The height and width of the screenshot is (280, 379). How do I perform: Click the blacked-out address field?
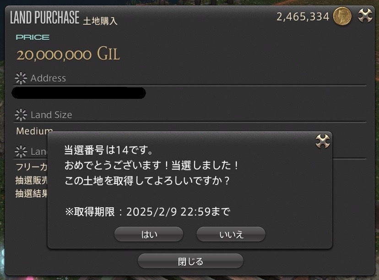tap(79, 93)
